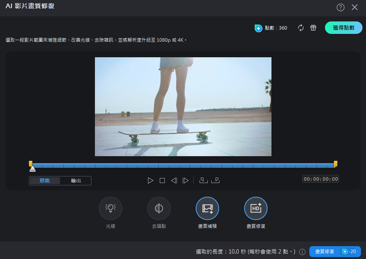
Task: Step back one frame in the preview
Action: tap(174, 180)
